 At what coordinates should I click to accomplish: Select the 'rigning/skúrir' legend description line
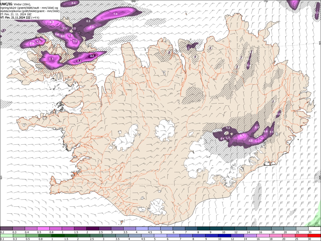pos(29,8)
